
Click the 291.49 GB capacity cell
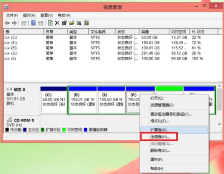150,53
